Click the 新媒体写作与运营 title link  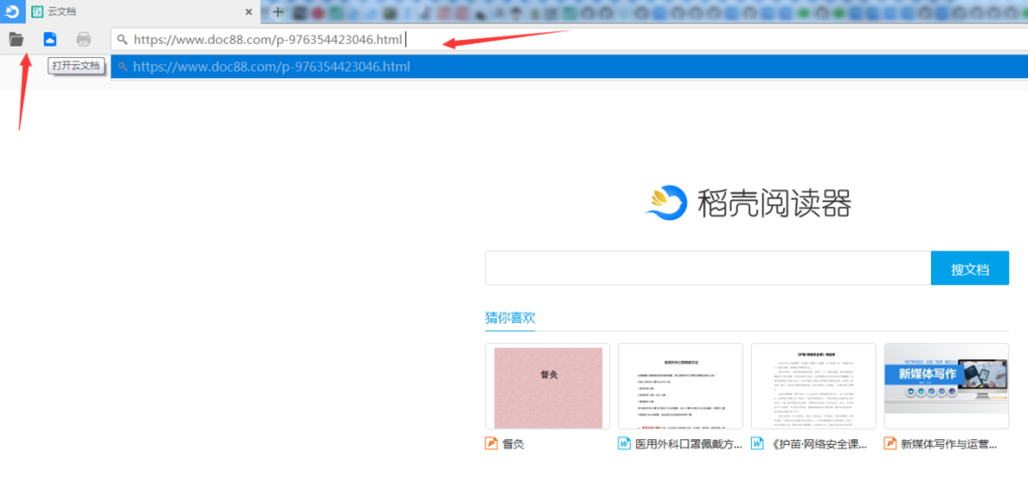[x=949, y=444]
